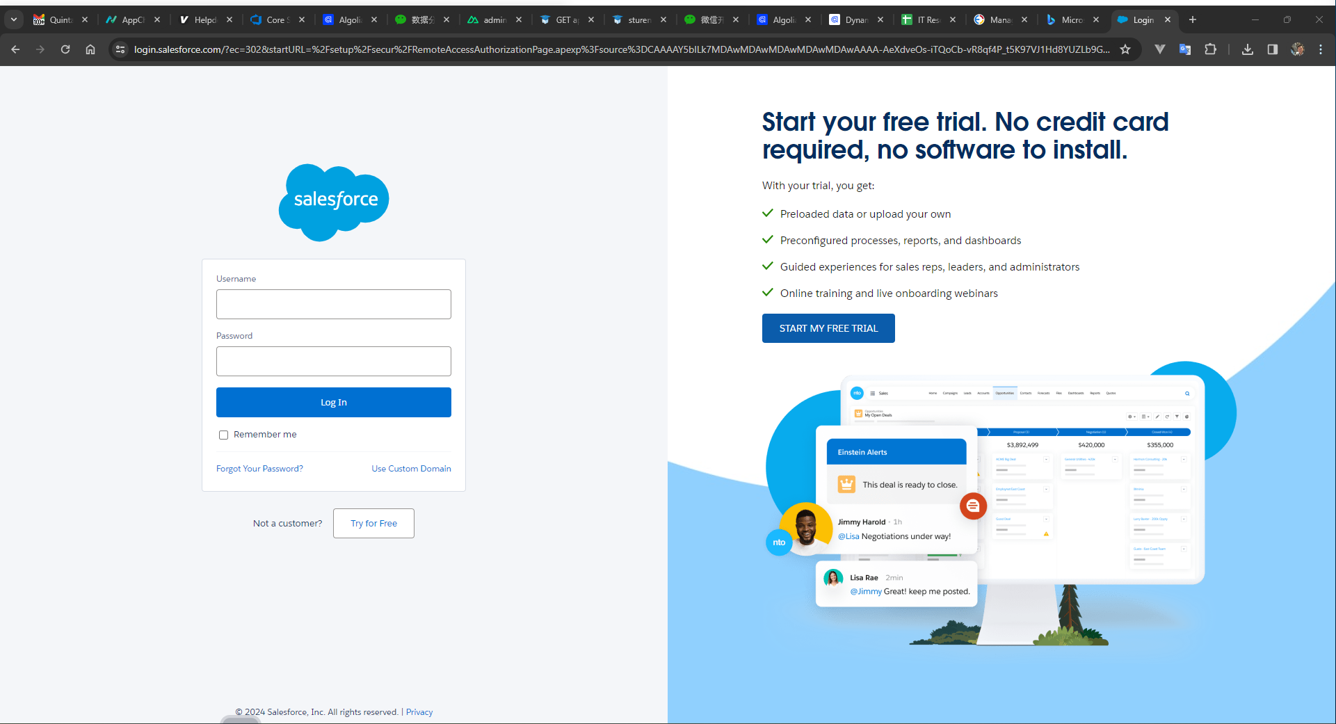
Task: Open a new browser tab
Action: [x=1193, y=19]
